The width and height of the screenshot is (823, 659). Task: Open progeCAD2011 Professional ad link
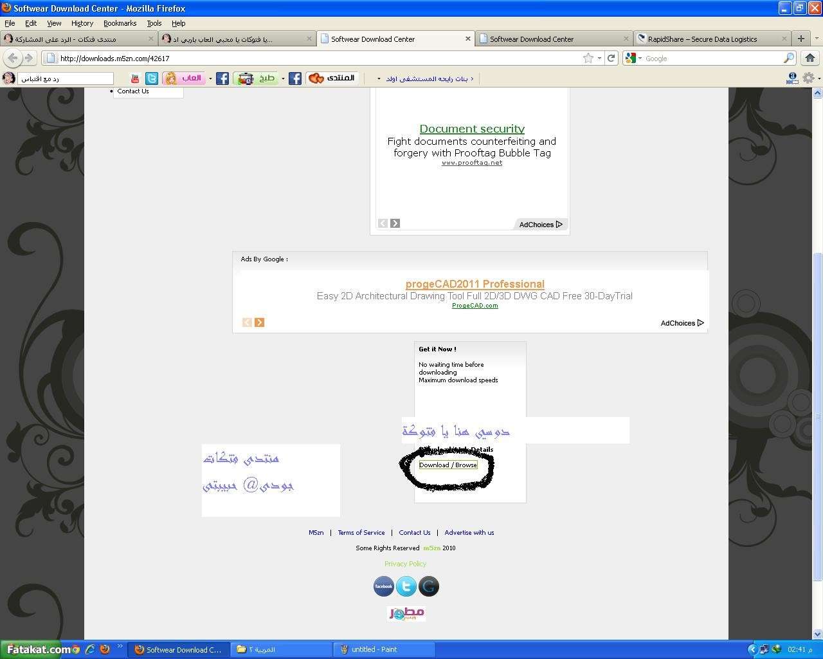click(475, 284)
